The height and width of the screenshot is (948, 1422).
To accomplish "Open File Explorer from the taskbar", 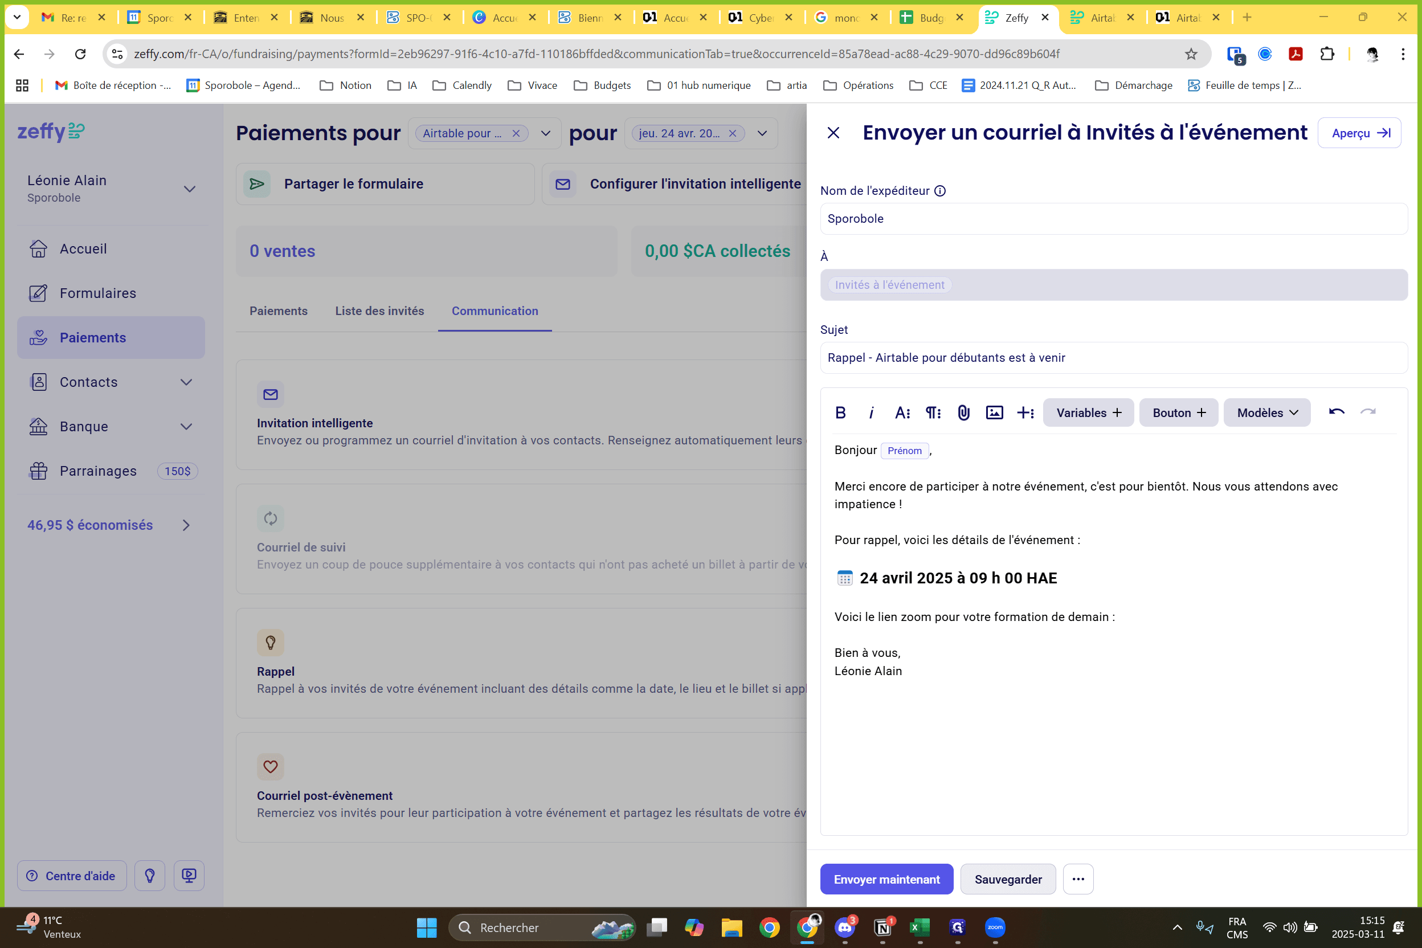I will click(732, 927).
